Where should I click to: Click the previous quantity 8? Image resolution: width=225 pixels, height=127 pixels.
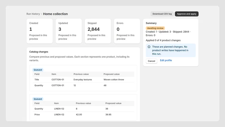76,109
